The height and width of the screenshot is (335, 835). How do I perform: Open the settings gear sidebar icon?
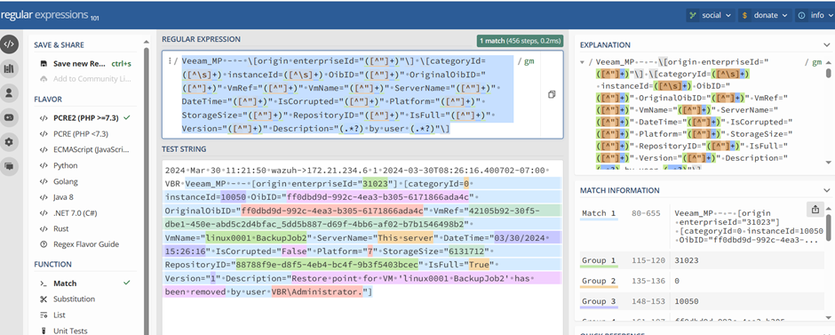coord(9,141)
